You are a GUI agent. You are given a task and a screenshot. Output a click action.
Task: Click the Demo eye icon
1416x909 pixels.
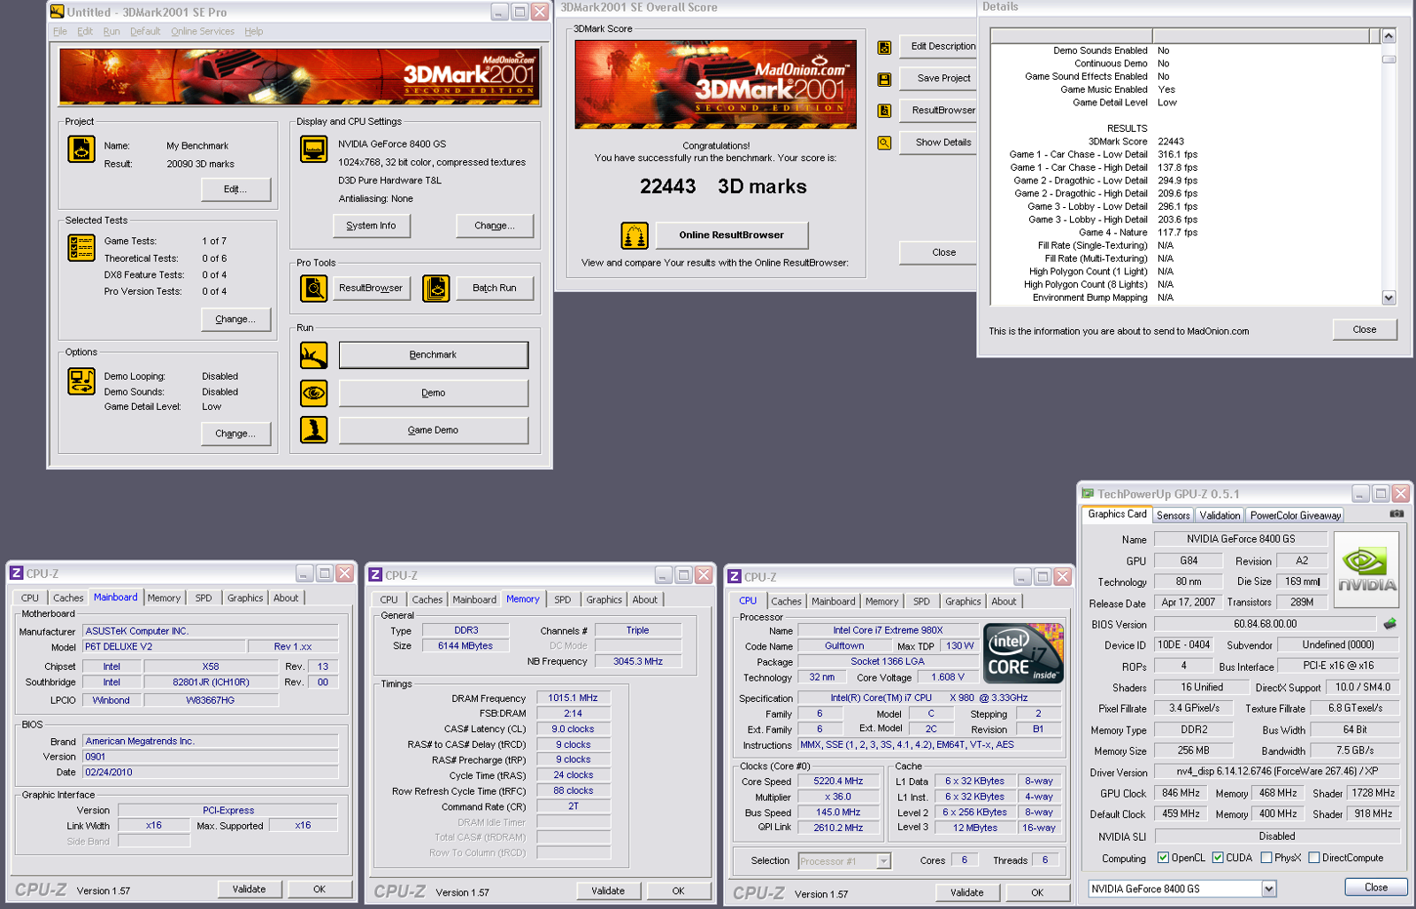(x=313, y=393)
